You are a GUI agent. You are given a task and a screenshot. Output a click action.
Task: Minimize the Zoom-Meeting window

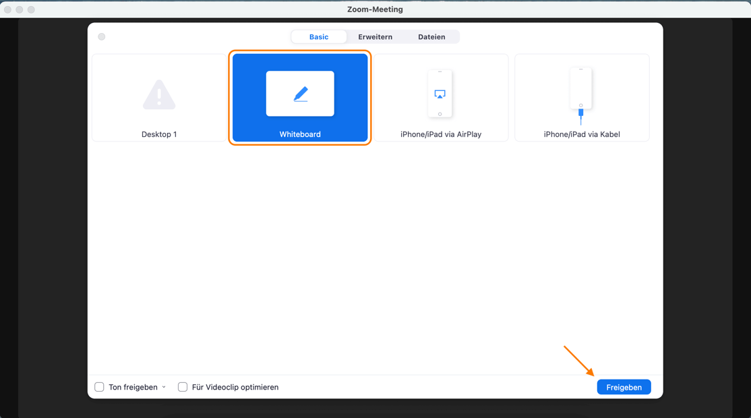[20, 9]
